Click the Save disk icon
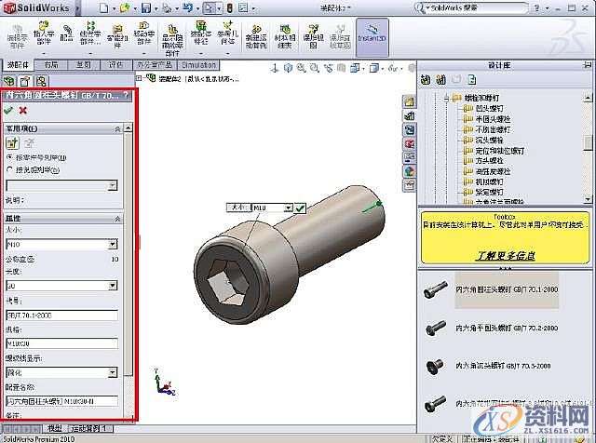The image size is (596, 443). (x=146, y=8)
